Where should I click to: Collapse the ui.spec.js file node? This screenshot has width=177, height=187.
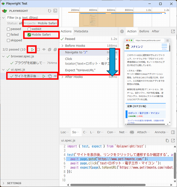4,69
